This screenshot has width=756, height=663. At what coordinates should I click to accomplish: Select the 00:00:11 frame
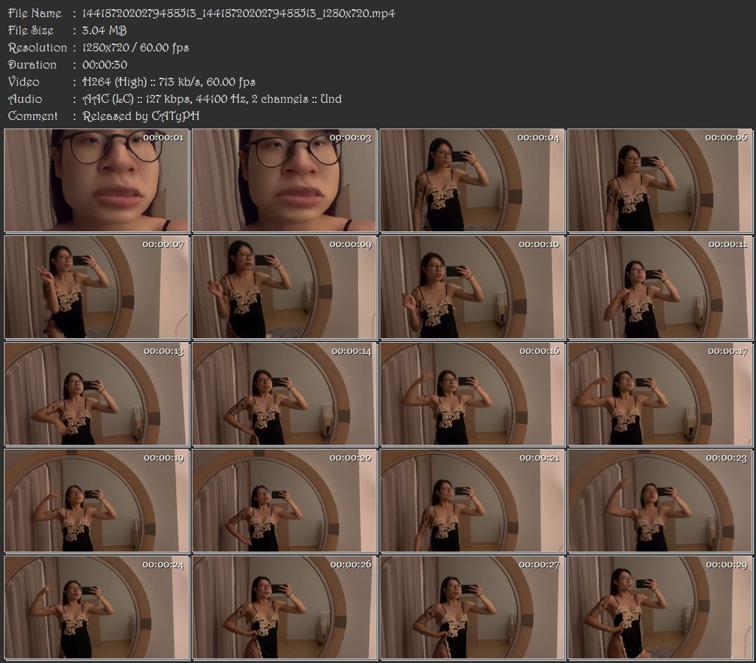tap(660, 287)
